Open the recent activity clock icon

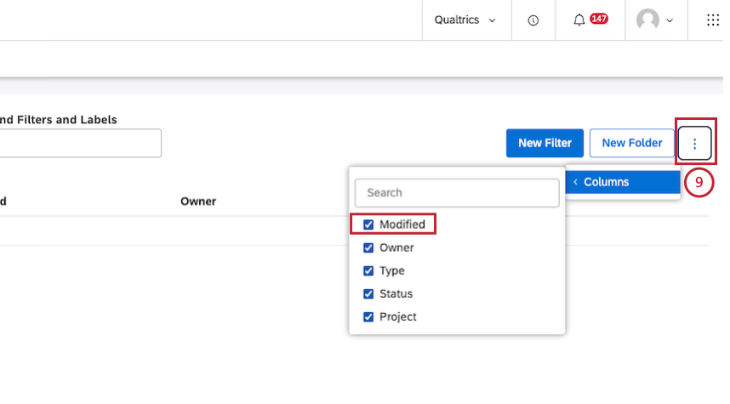click(x=533, y=20)
